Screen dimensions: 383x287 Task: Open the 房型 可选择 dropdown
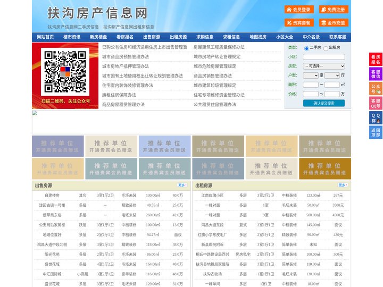[x=324, y=66]
